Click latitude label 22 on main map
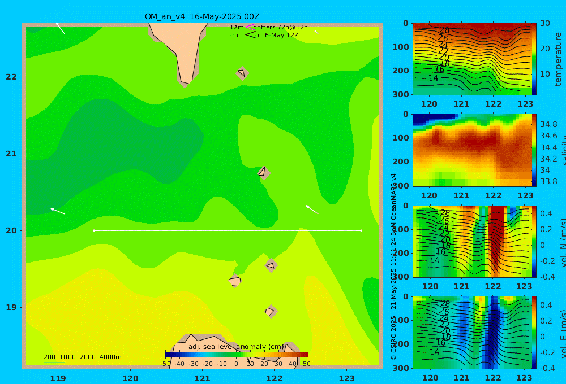This screenshot has height=384, width=566. click(11, 77)
